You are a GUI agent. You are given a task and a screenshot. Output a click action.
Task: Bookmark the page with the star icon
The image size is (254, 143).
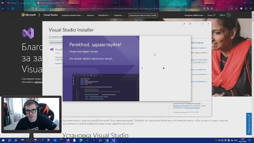[x=212, y=8]
